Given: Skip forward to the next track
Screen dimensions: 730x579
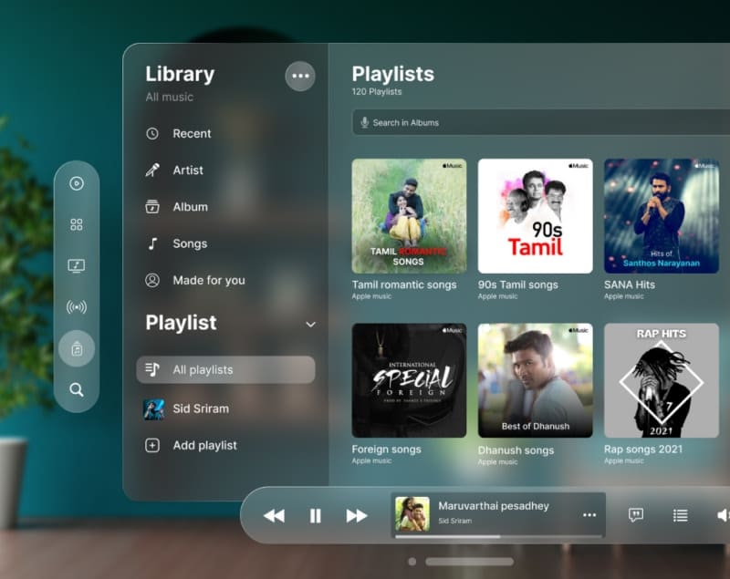Looking at the screenshot, I should [x=357, y=515].
